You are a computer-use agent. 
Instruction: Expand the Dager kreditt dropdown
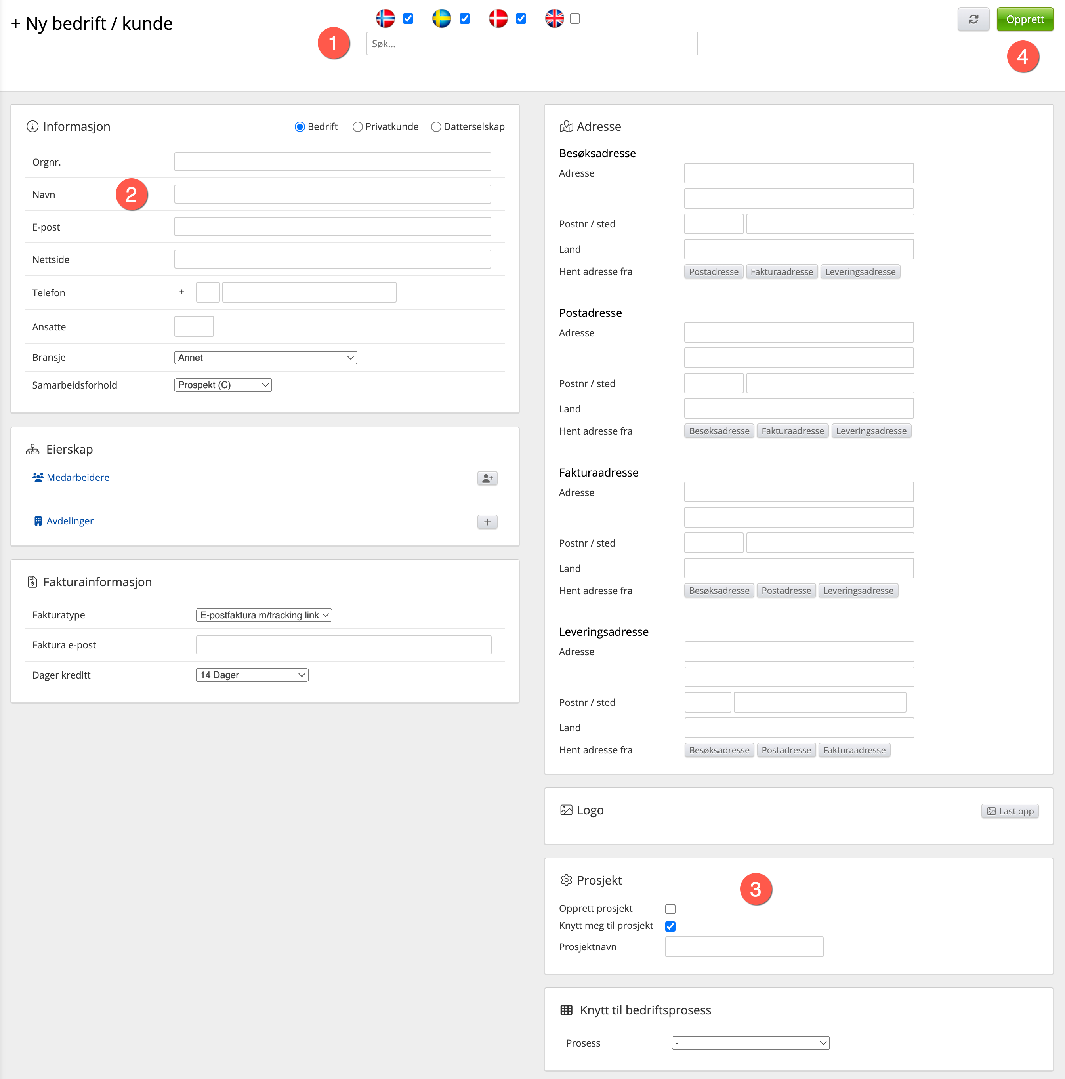tap(252, 675)
